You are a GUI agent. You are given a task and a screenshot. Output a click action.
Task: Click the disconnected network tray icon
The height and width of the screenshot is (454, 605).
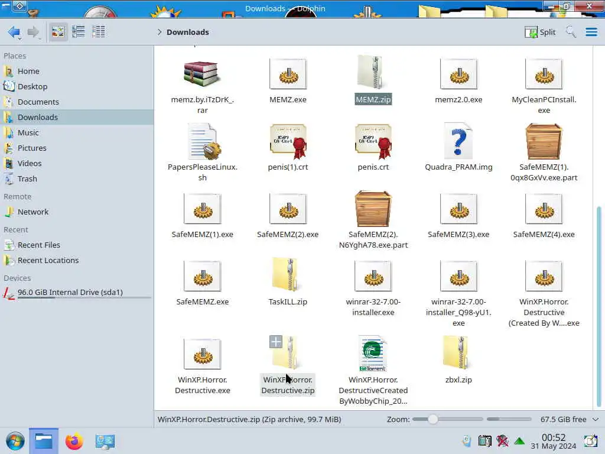(502, 441)
